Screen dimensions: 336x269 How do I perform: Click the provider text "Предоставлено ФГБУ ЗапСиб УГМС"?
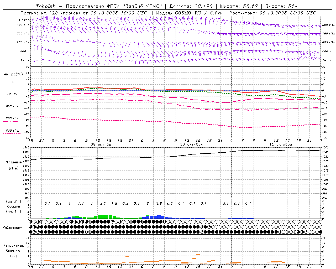coord(114,6)
